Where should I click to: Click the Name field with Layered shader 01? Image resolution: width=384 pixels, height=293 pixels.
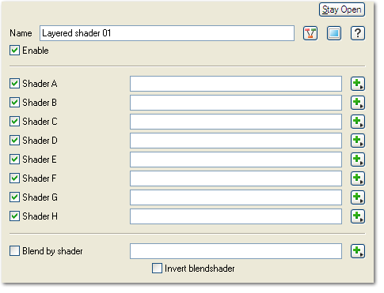coord(167,33)
